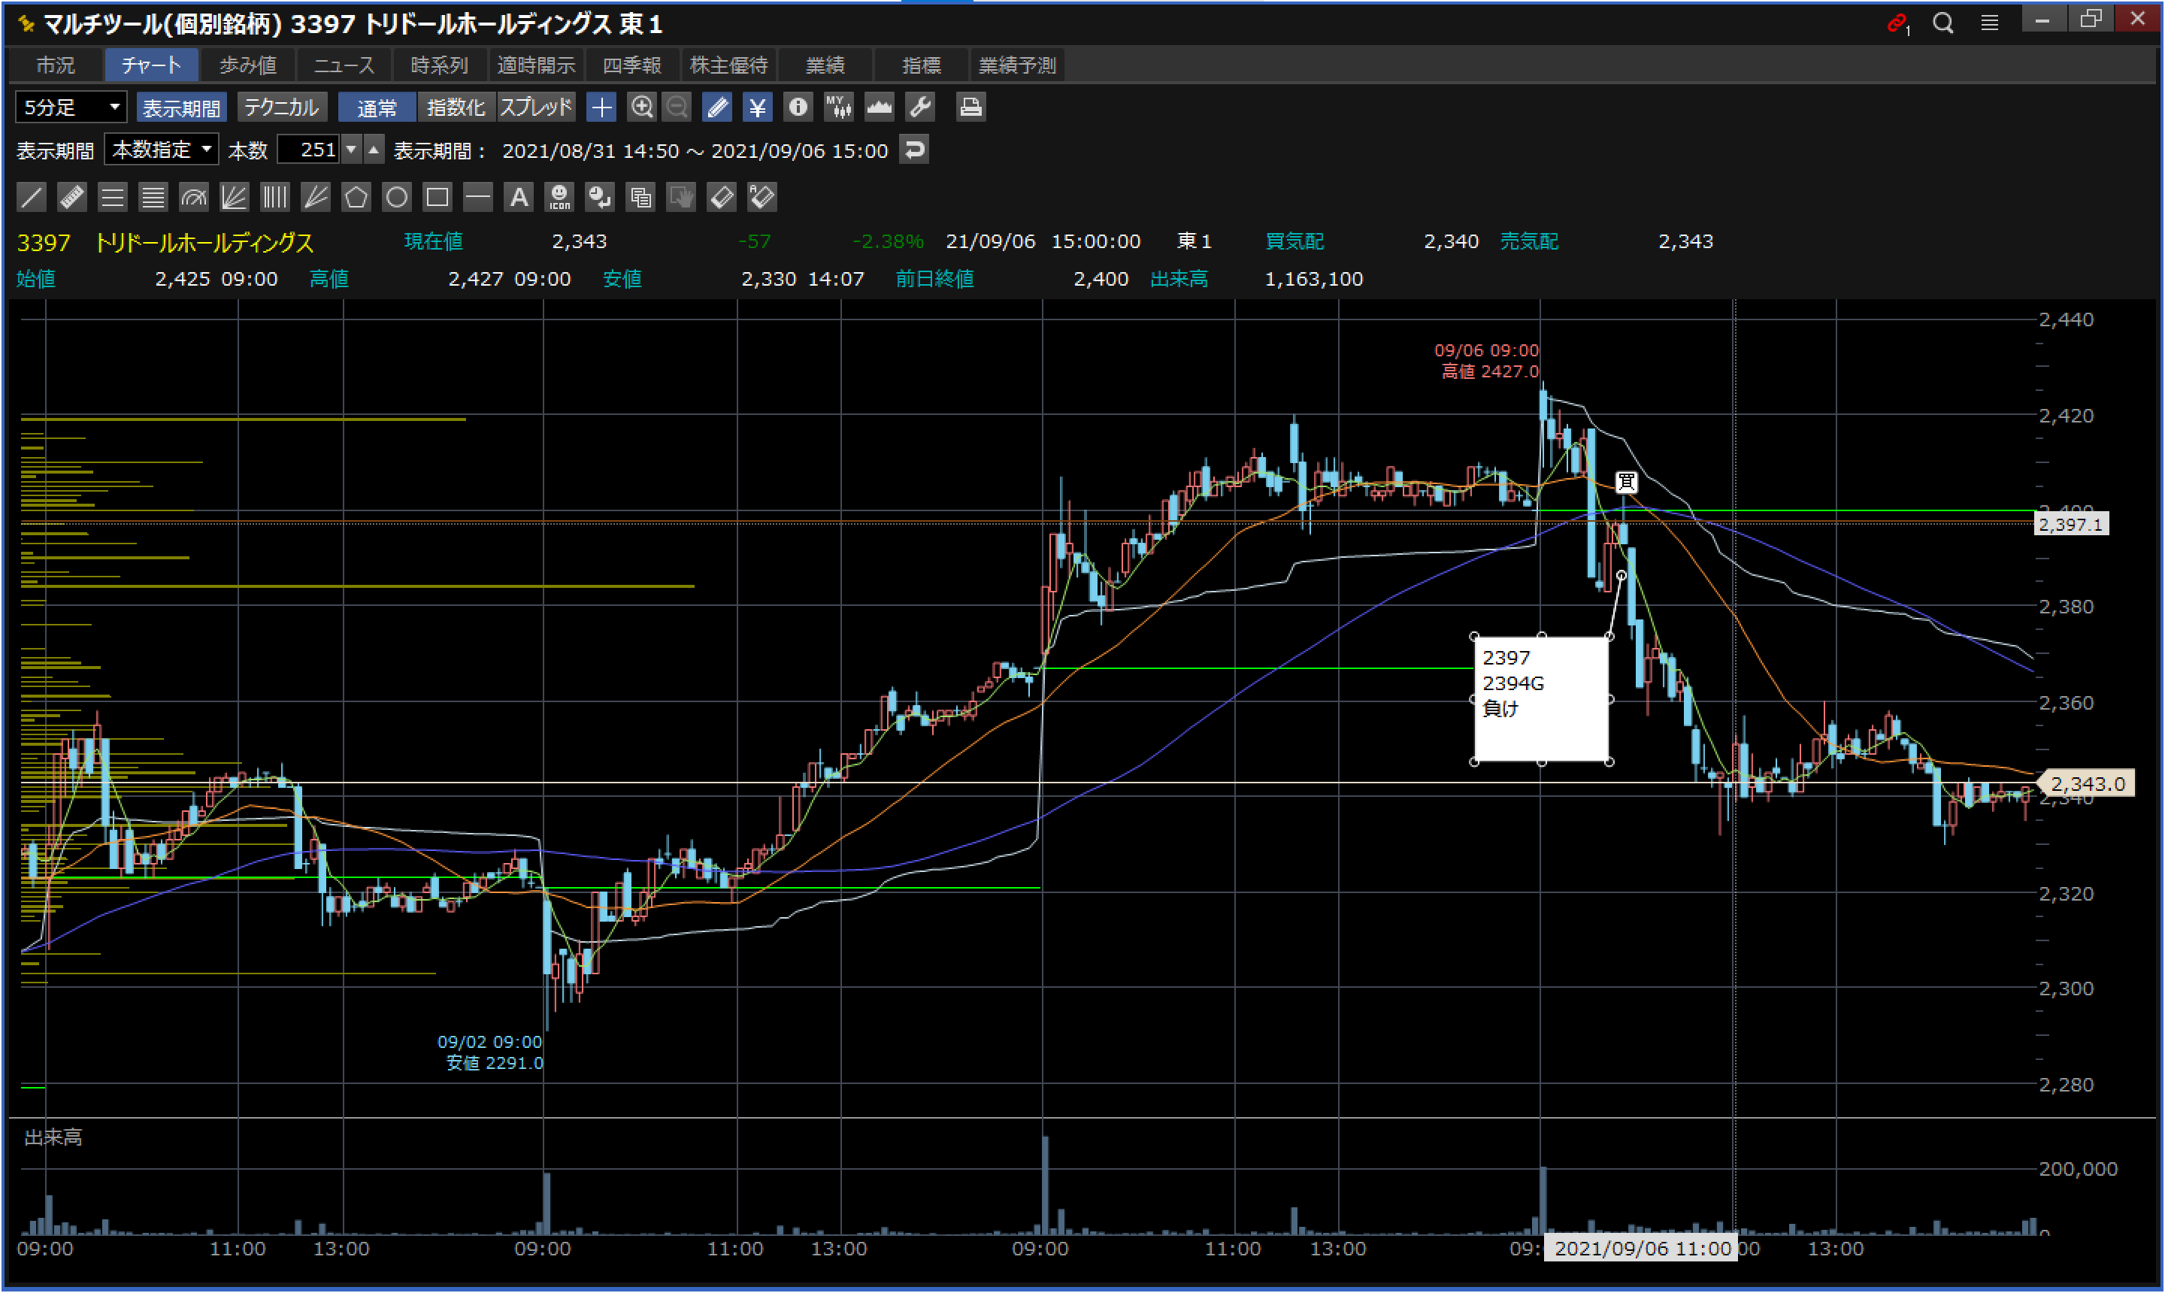Open chart settings wrench icon
This screenshot has height=1293, width=2165.
920,107
